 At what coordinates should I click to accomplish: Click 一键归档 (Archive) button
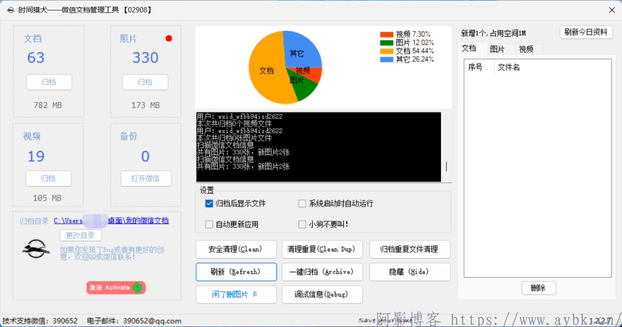coord(322,272)
